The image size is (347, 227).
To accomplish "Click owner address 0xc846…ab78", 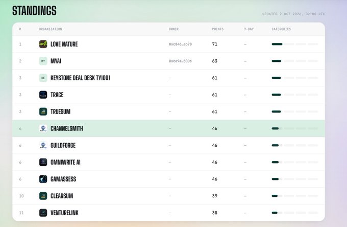I will [180, 44].
